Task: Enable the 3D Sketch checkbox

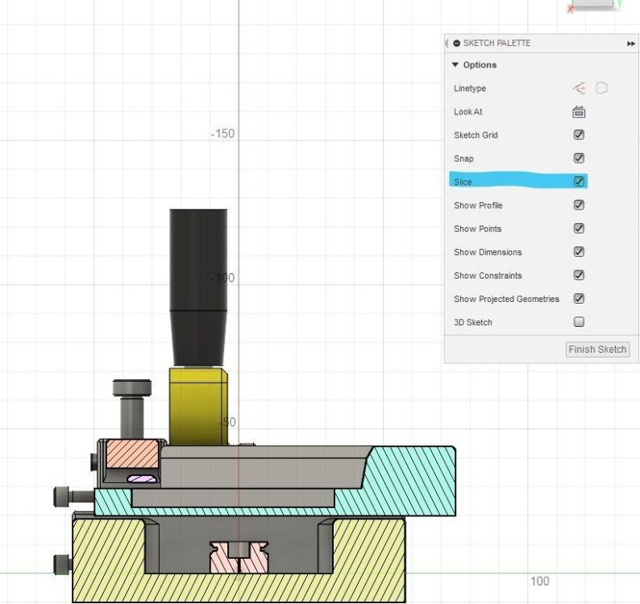Action: point(579,322)
